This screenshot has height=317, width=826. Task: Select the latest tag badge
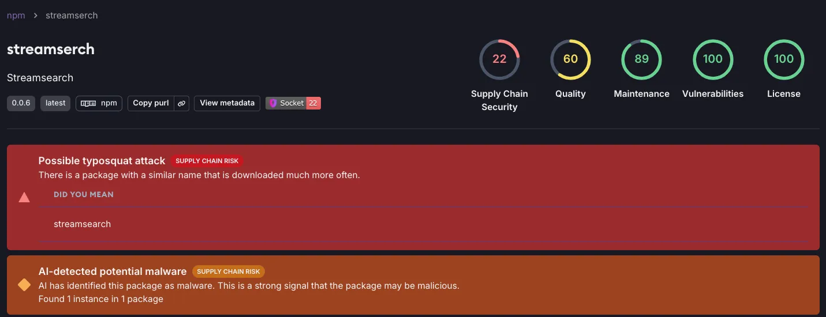click(x=55, y=103)
